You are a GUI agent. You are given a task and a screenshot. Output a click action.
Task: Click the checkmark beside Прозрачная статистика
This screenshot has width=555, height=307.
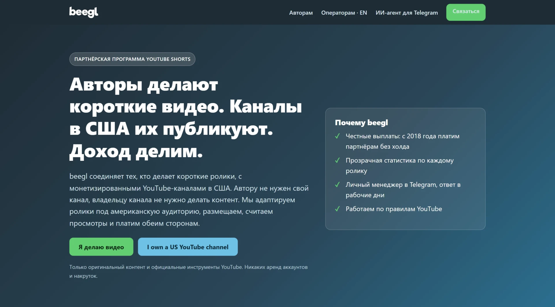[x=337, y=160]
